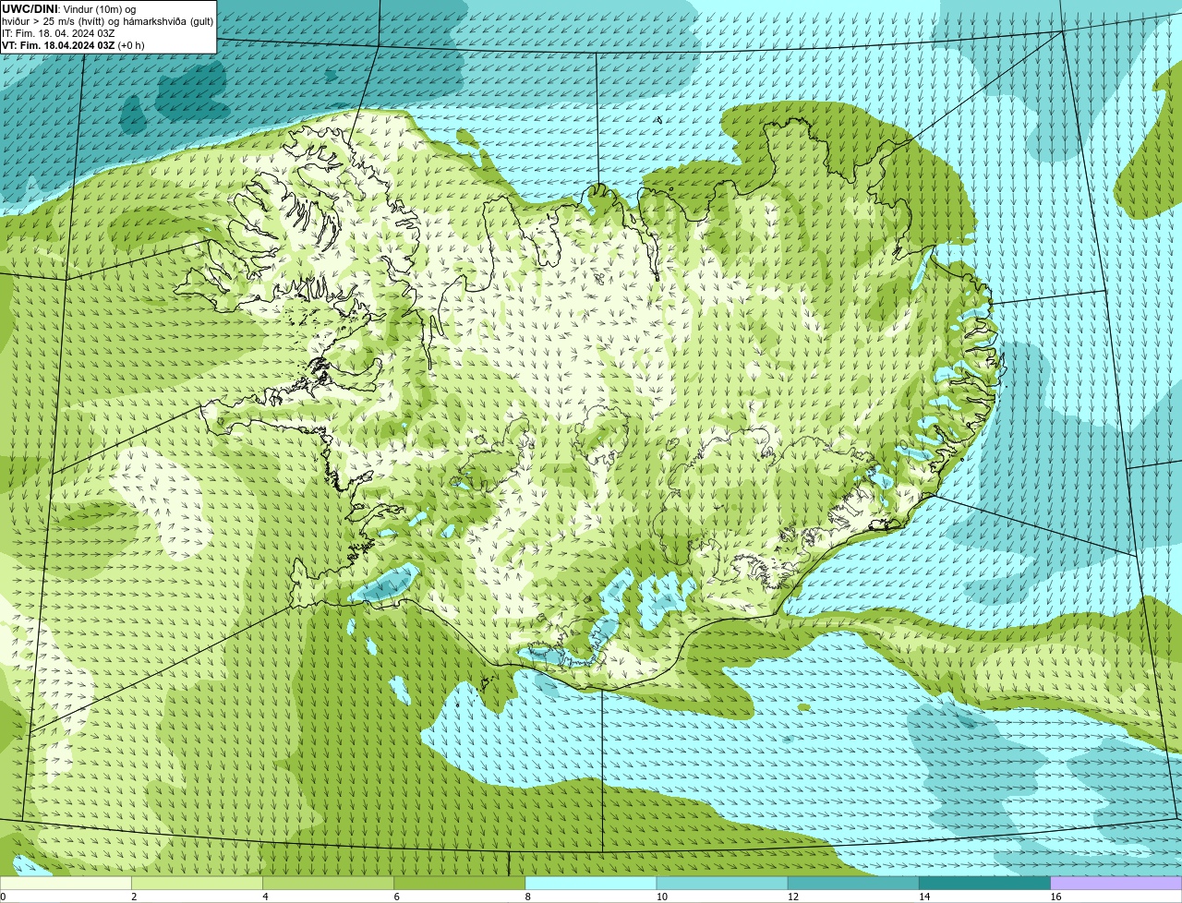Click the "hviður > 25 m/s (hvítt)" description line
Screen dimensions: 1182x903
[x=107, y=21]
